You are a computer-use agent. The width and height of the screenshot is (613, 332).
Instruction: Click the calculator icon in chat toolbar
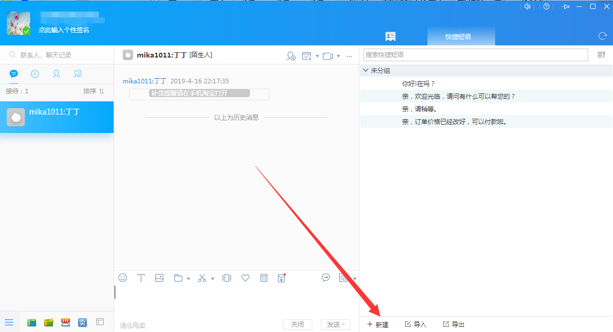tap(264, 278)
